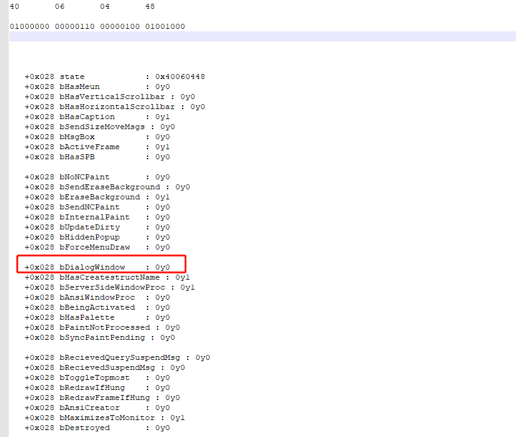
Task: Click the bInternalPaint field line
Action: click(97, 217)
